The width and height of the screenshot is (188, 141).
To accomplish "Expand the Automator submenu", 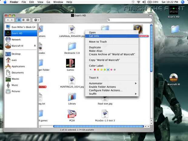I will coord(112,83).
